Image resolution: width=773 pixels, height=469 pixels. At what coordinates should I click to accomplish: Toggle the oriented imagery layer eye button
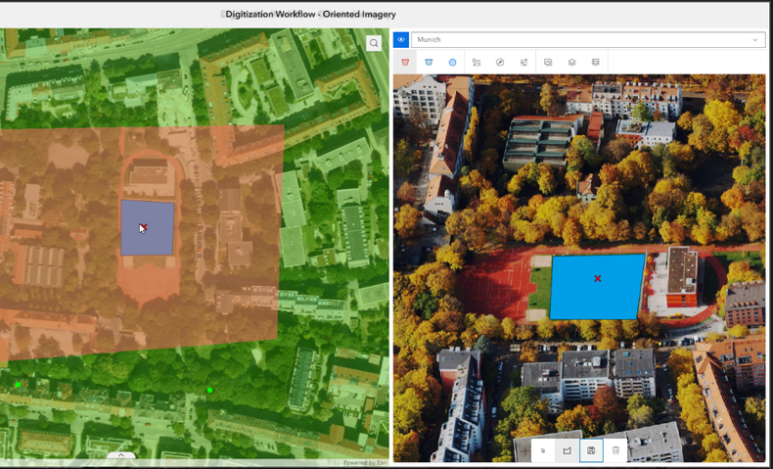pyautogui.click(x=401, y=40)
